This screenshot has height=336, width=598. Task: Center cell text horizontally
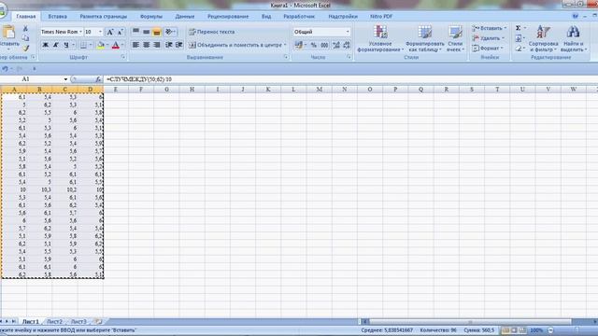point(146,45)
